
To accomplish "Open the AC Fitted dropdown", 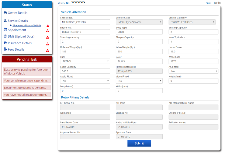I will click(x=193, y=71).
